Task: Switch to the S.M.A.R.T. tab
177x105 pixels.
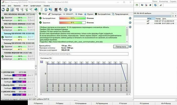Action: [68, 14]
